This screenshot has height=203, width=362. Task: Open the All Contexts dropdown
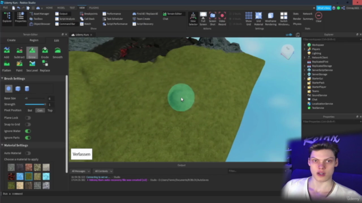click(x=104, y=171)
